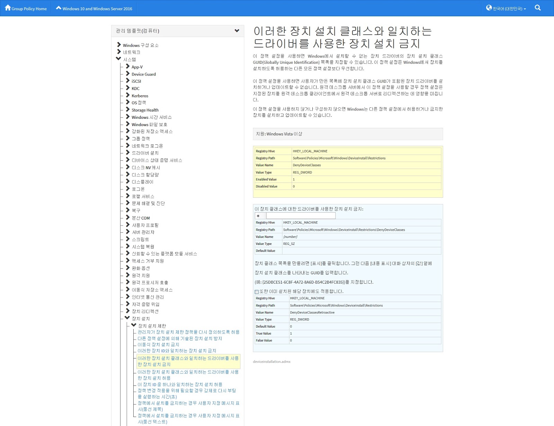The height and width of the screenshot is (426, 554).
Task: Open 다른 정책 설정에 의해 기술된 장치 설치 방지
Action: point(180,338)
